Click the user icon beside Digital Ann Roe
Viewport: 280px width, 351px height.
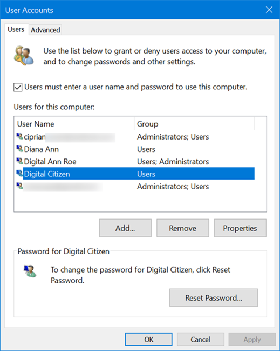[19, 161]
